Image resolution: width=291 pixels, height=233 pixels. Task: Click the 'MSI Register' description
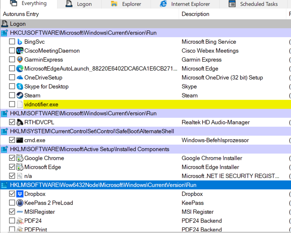pos(198,212)
